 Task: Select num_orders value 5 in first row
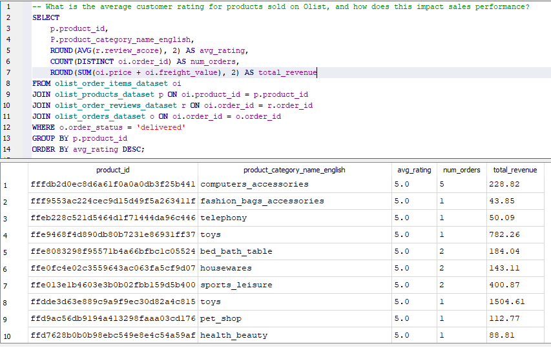click(x=462, y=185)
